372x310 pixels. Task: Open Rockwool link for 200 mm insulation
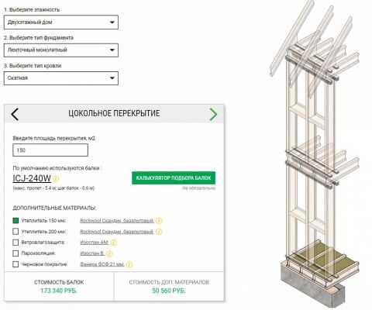click(117, 232)
